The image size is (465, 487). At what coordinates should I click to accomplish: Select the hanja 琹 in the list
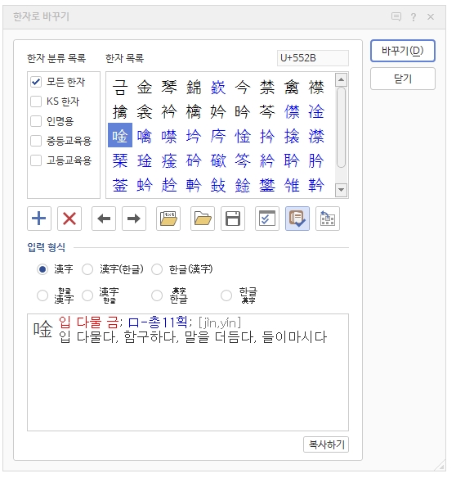tap(120, 160)
